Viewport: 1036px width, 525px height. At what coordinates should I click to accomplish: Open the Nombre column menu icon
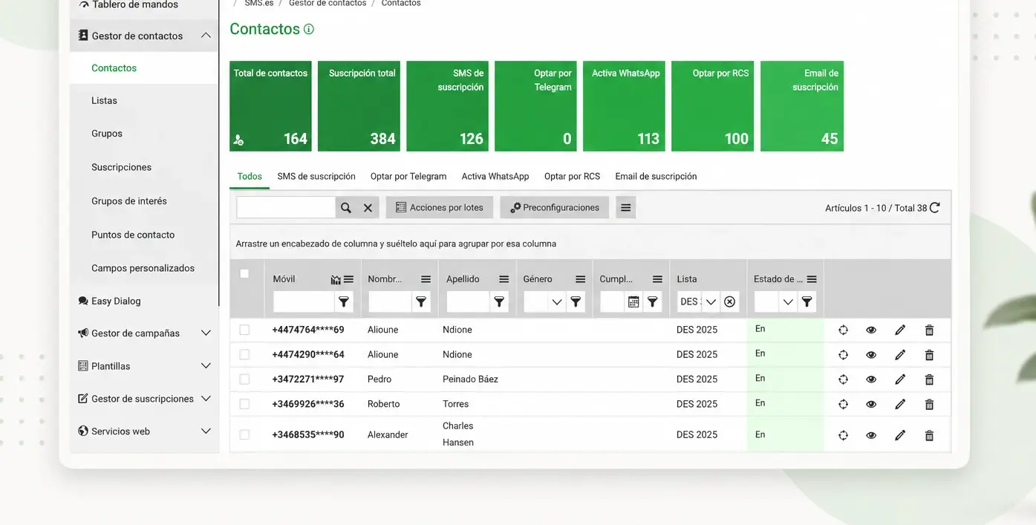click(426, 279)
